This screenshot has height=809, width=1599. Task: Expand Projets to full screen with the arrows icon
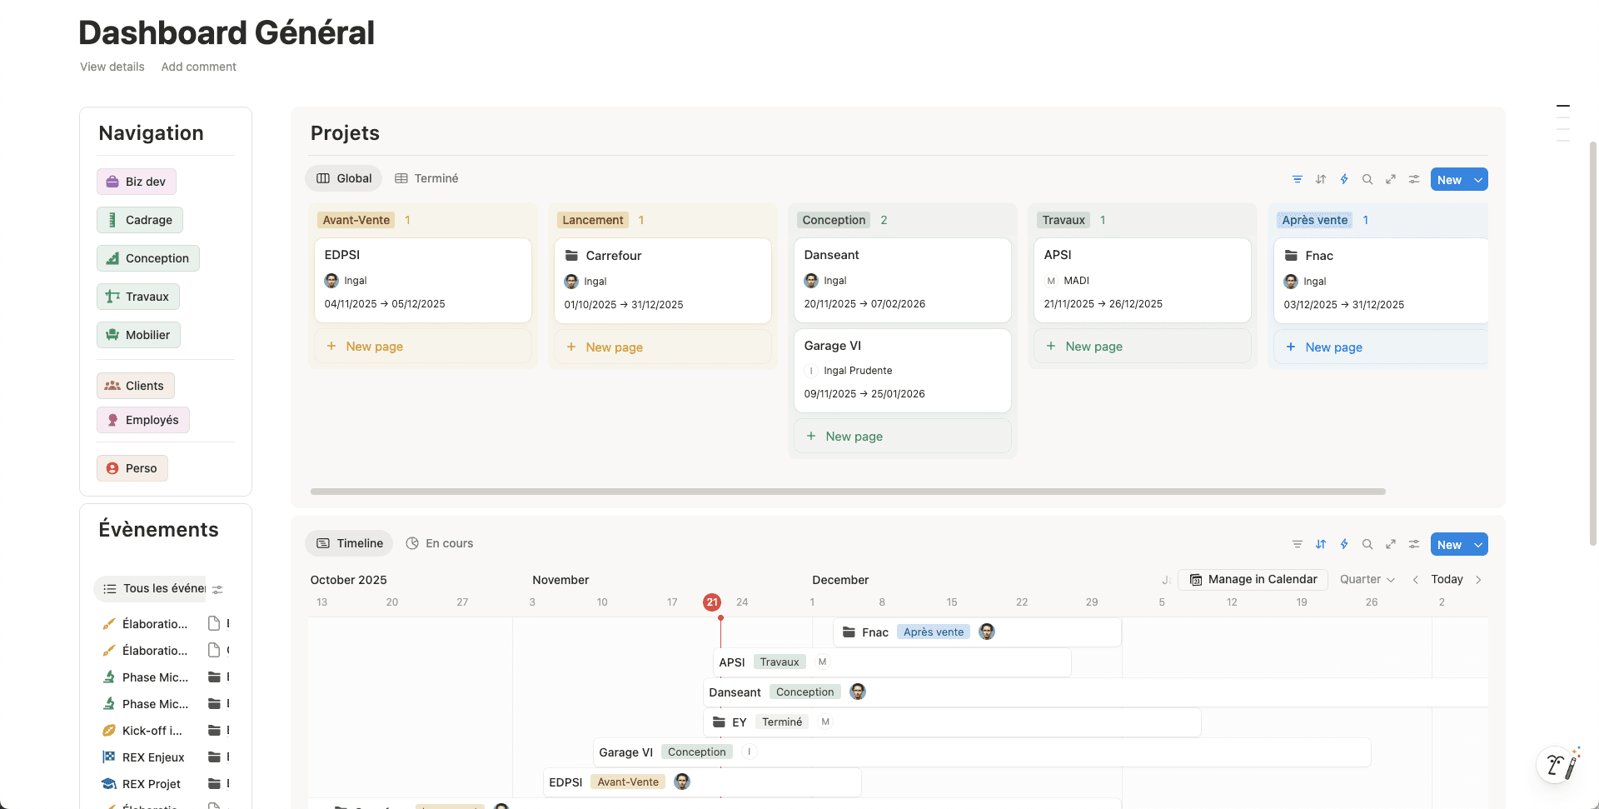(x=1390, y=178)
